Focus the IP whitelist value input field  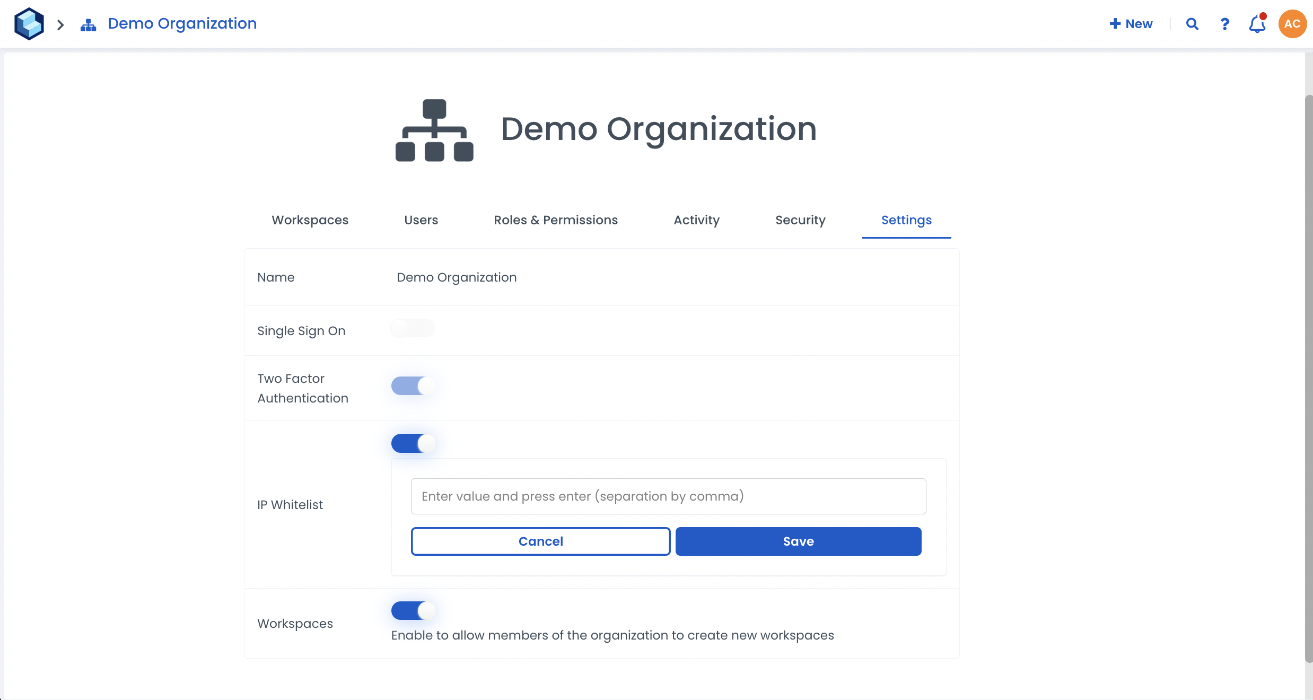pyautogui.click(x=668, y=496)
